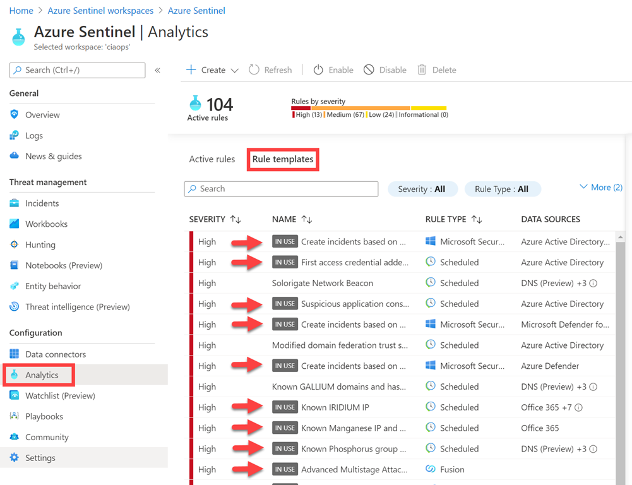Click the Disable icon in toolbar
This screenshot has height=485, width=632.
tap(369, 70)
